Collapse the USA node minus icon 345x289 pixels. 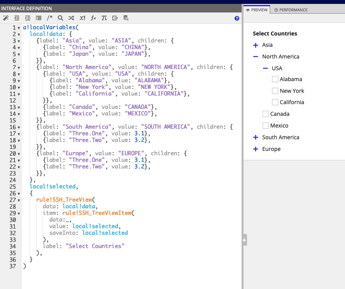point(265,68)
